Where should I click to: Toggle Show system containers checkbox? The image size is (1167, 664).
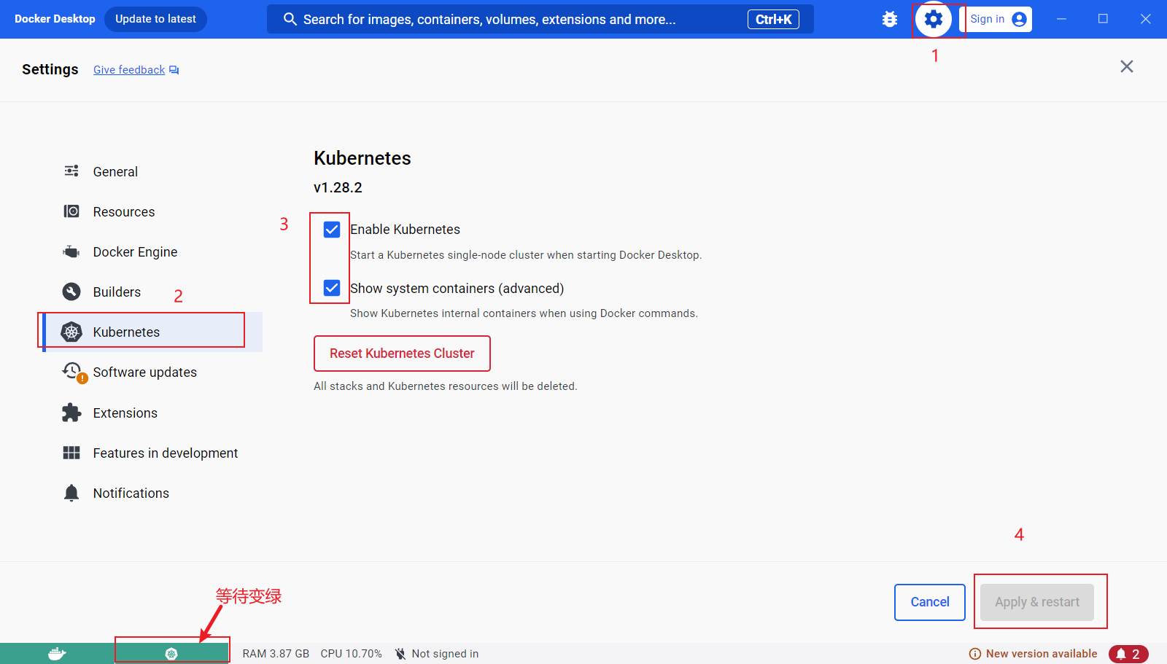pos(332,288)
